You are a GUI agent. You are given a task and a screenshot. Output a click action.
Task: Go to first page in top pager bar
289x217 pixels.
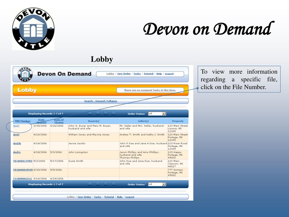(x=90, y=114)
